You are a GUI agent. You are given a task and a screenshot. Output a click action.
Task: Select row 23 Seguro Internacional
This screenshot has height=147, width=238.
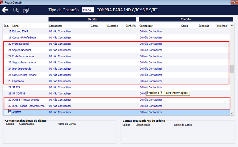click(x=116, y=62)
